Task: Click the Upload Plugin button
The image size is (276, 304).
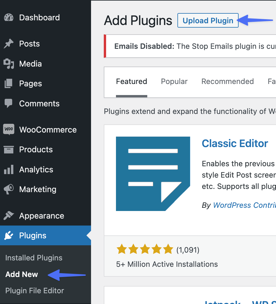Action: tap(208, 20)
